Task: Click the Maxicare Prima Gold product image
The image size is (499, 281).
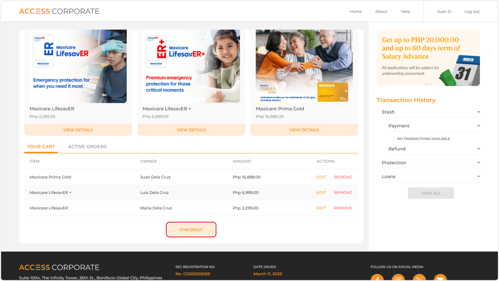Action: pyautogui.click(x=304, y=66)
